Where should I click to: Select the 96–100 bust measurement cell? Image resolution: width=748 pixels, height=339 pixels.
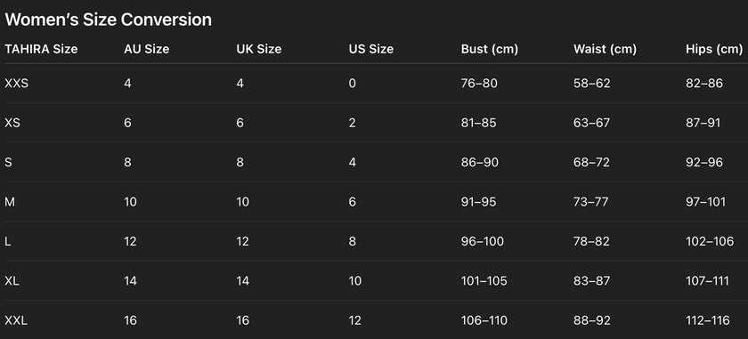(x=483, y=242)
